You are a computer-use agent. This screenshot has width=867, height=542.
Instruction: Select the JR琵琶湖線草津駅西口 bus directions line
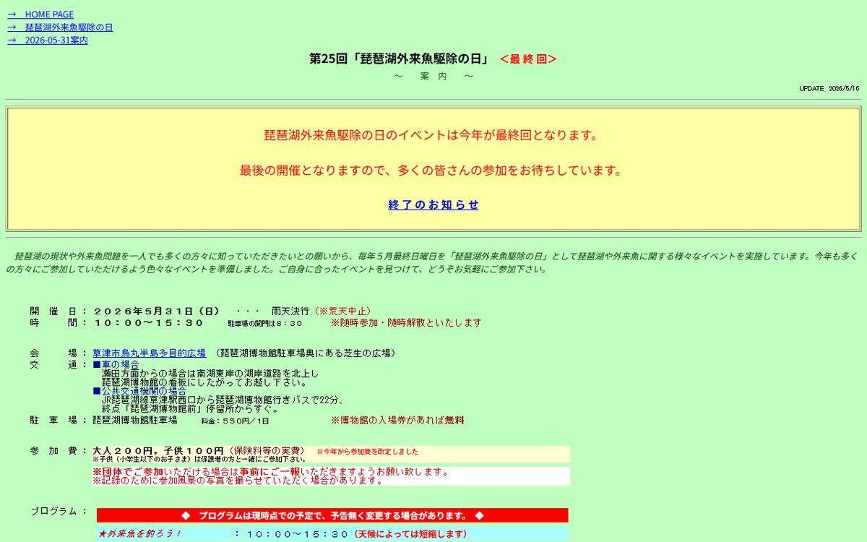pos(223,400)
